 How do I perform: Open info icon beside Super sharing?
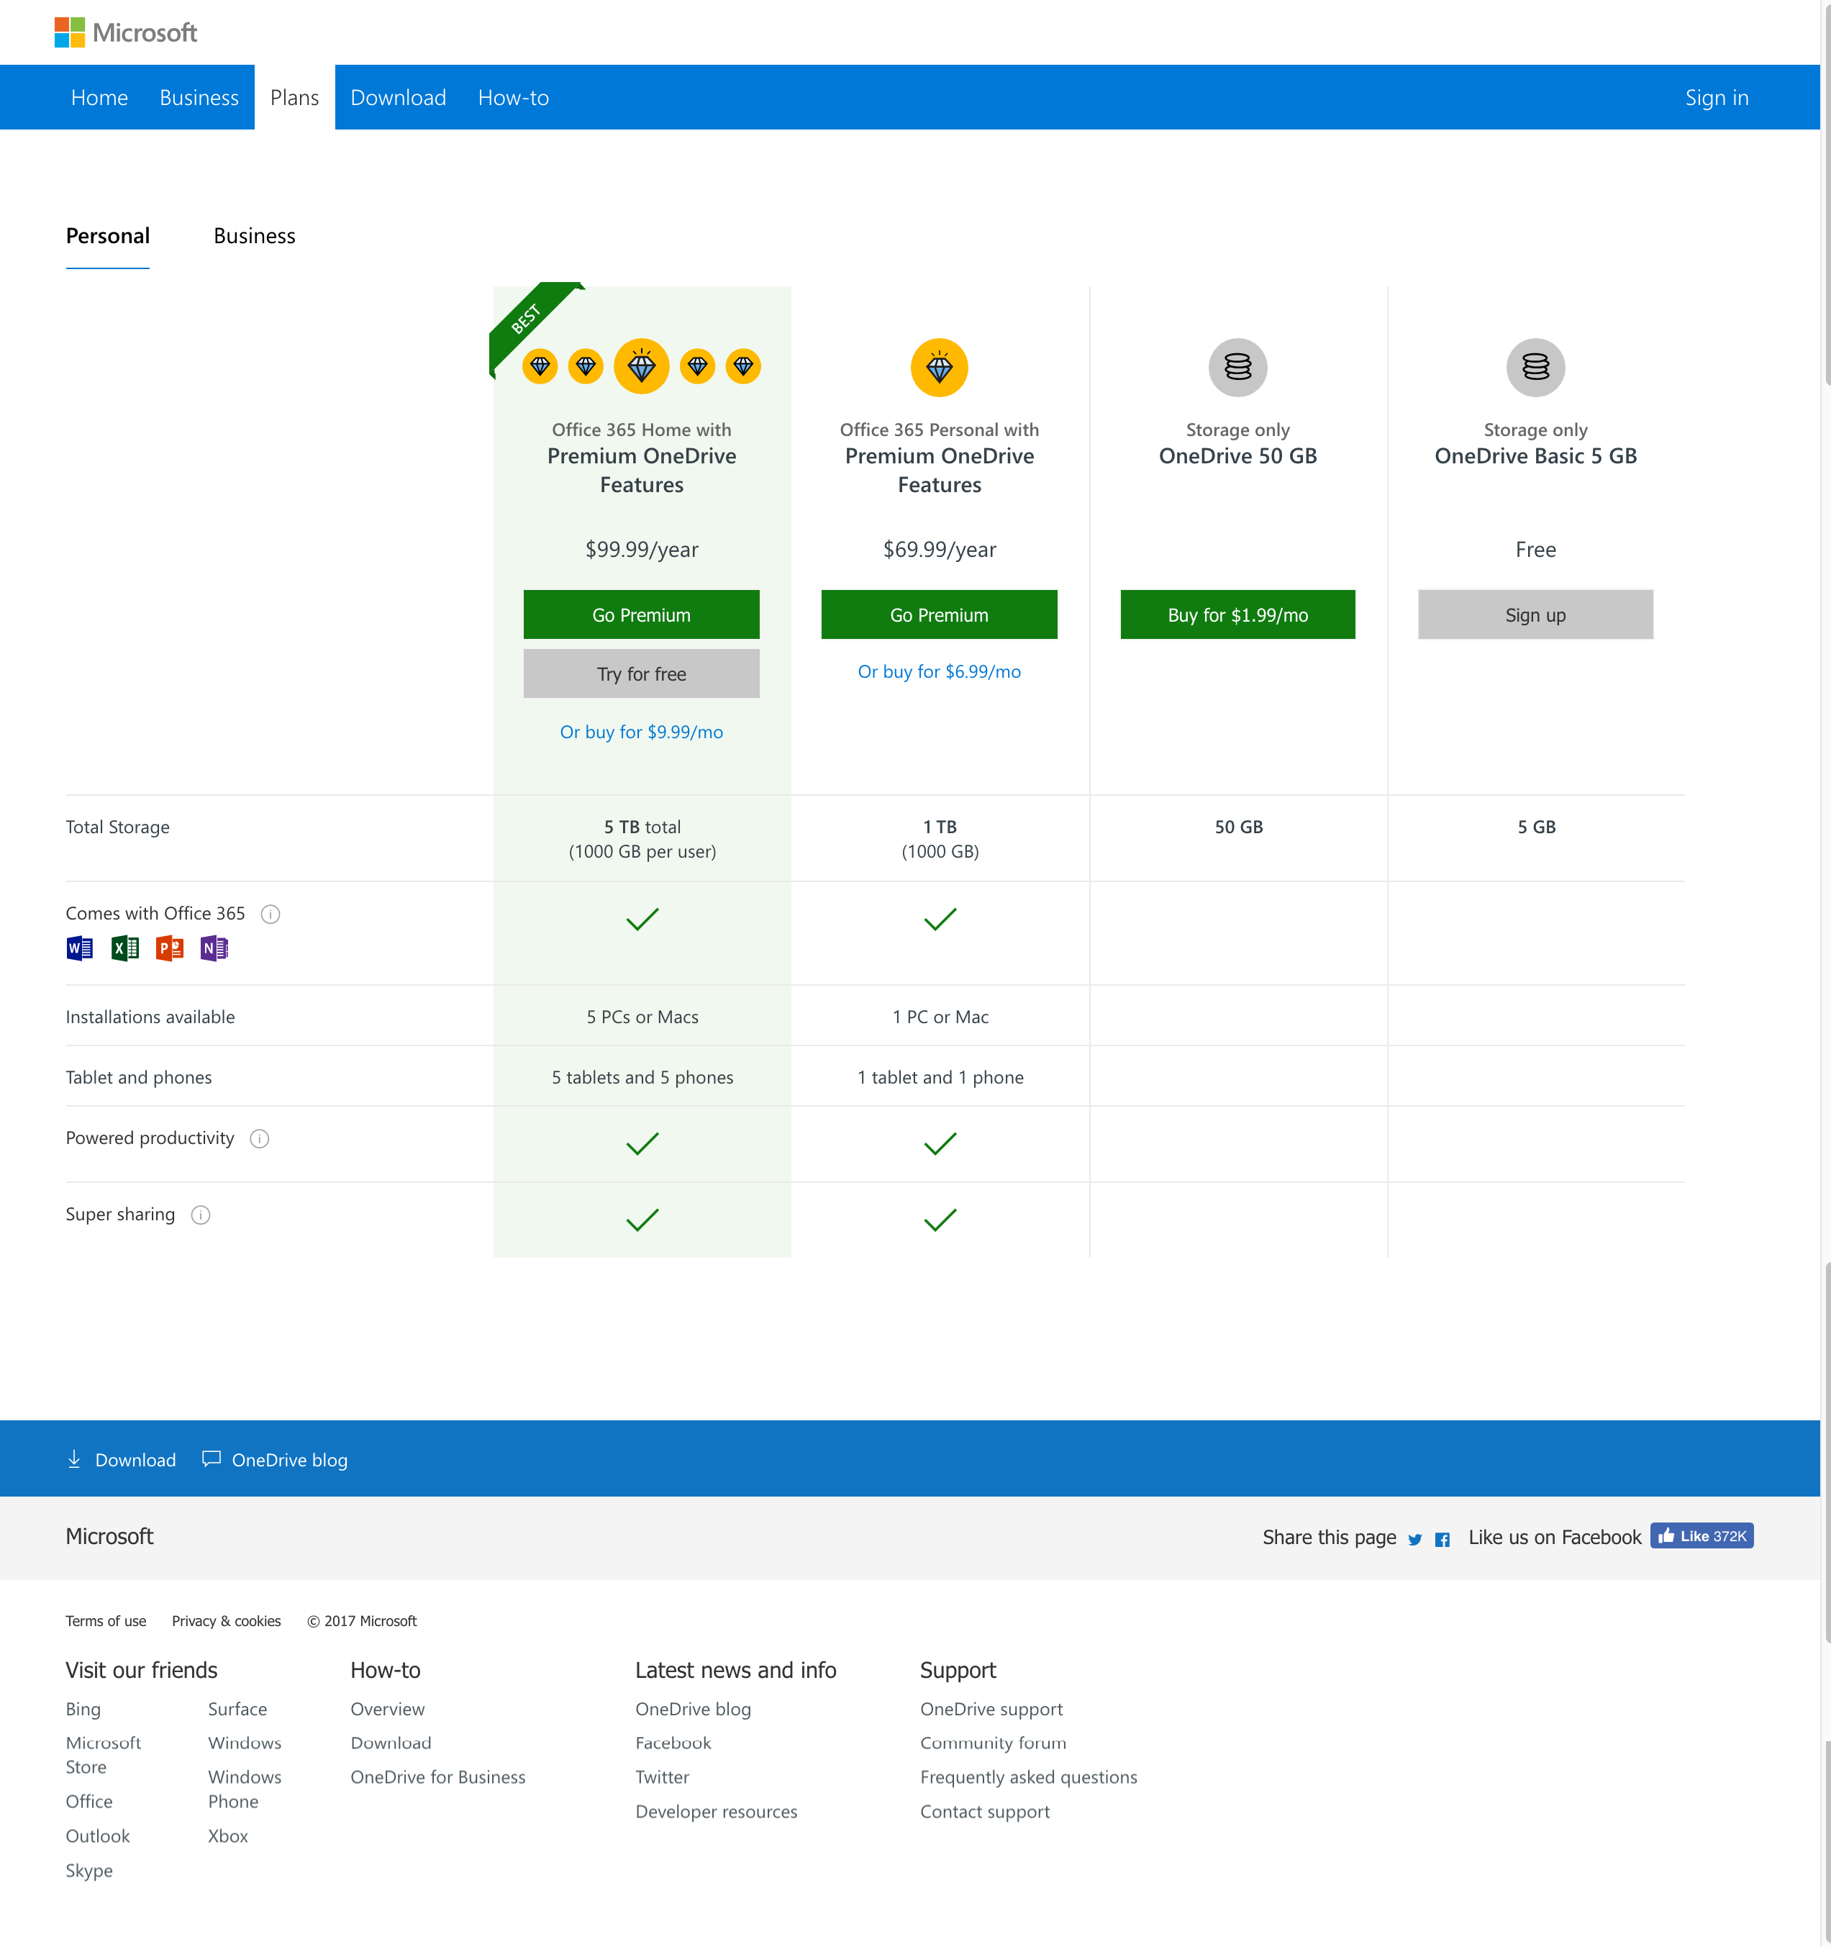pos(201,1215)
